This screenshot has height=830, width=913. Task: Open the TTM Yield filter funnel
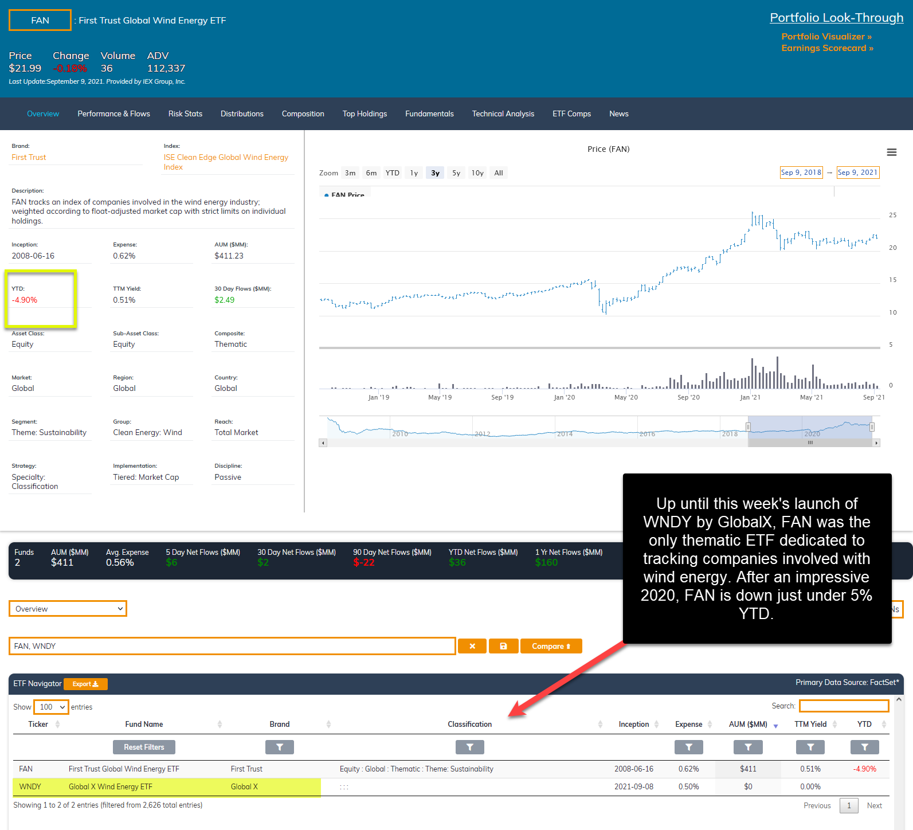tap(810, 747)
